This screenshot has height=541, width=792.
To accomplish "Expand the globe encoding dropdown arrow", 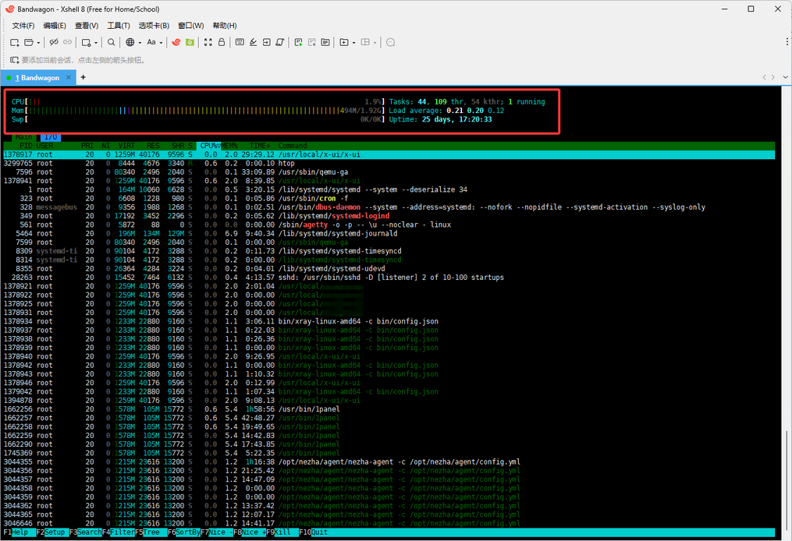I will click(x=139, y=42).
